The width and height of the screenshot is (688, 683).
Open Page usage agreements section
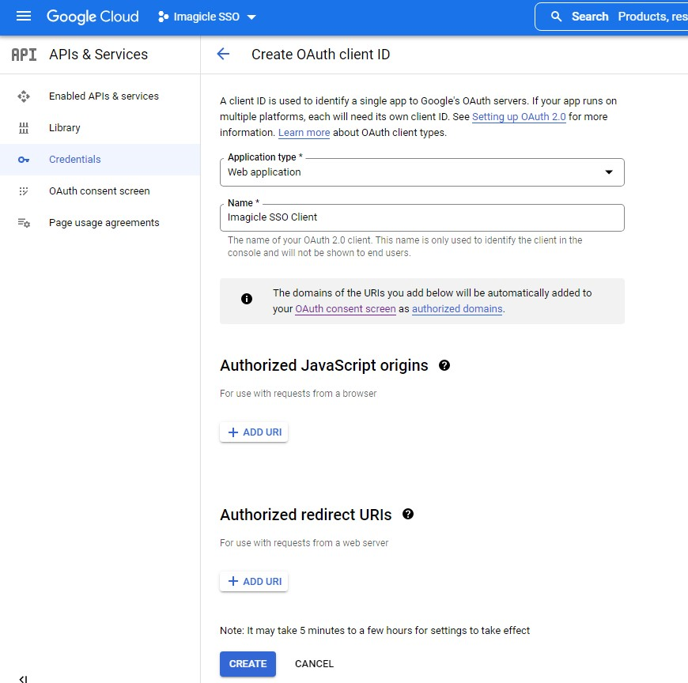point(104,223)
